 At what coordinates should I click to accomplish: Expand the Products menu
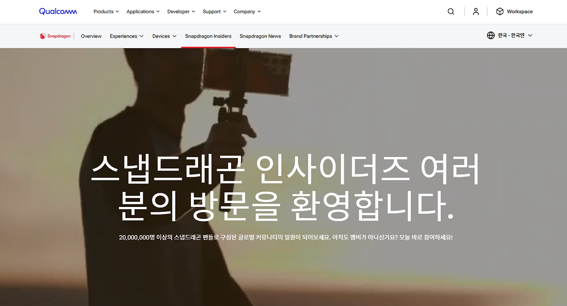106,11
